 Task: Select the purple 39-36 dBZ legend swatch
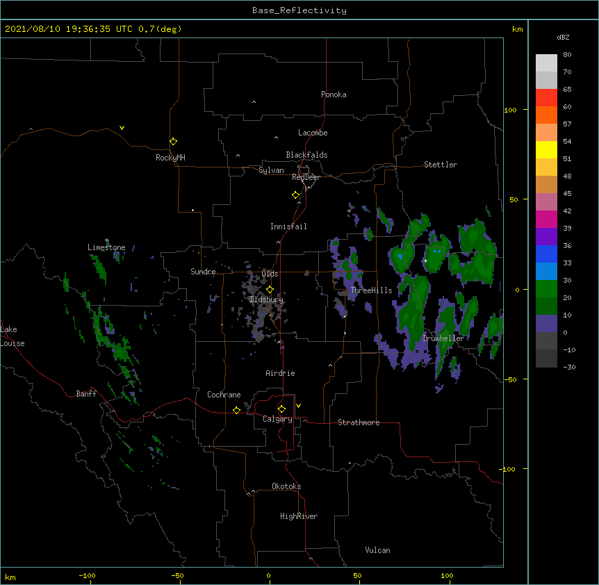point(546,236)
